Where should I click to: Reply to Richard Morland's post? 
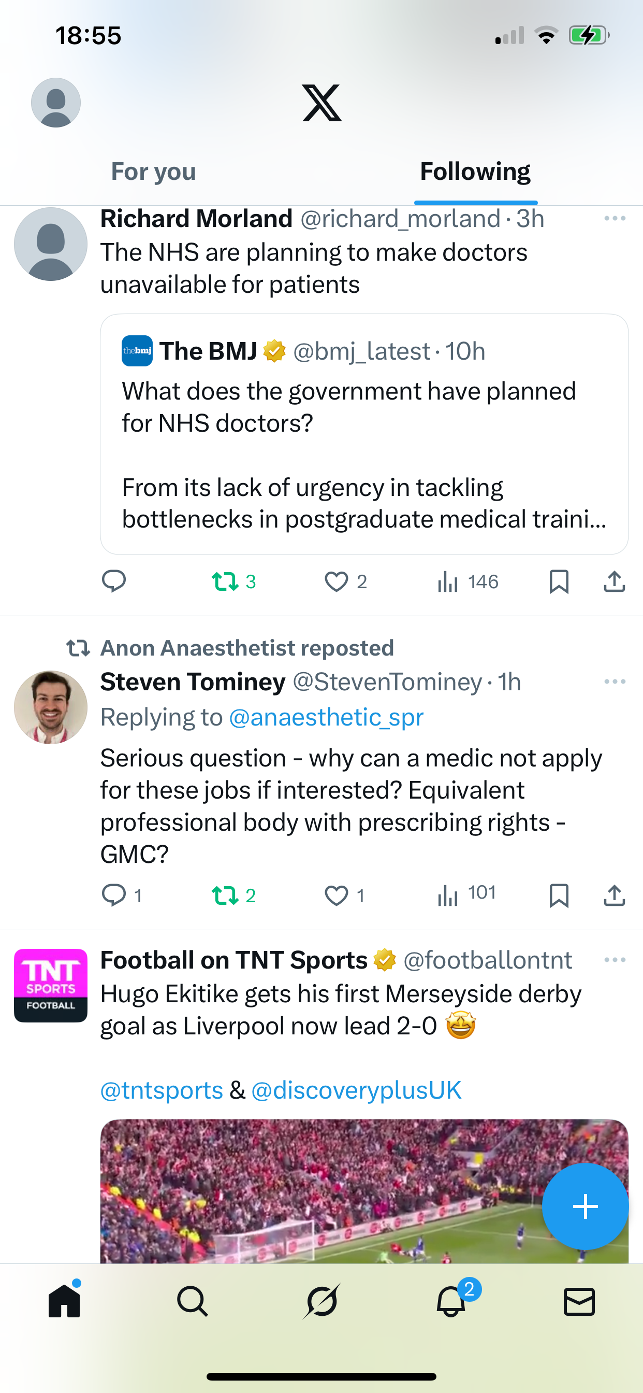point(114,582)
